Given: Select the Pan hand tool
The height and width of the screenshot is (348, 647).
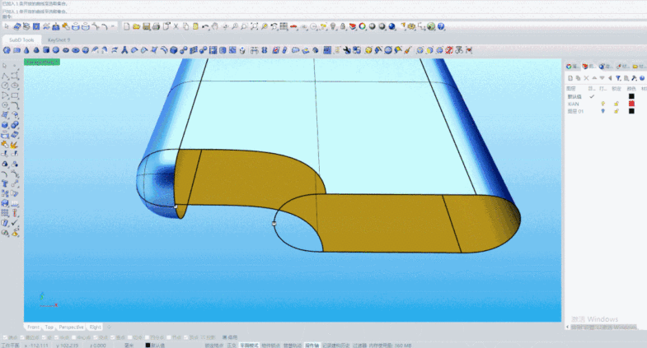Looking at the screenshot, I should click(x=214, y=27).
